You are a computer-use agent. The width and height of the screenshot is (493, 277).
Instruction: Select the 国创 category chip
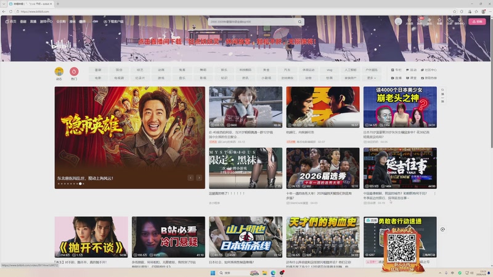click(119, 70)
